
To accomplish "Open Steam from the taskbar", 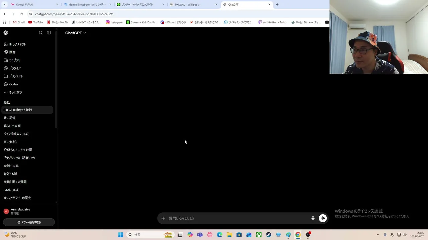I will 269,235.
